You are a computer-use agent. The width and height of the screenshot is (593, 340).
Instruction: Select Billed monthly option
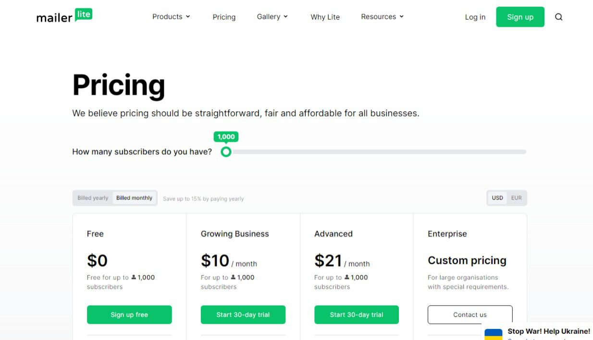click(135, 198)
